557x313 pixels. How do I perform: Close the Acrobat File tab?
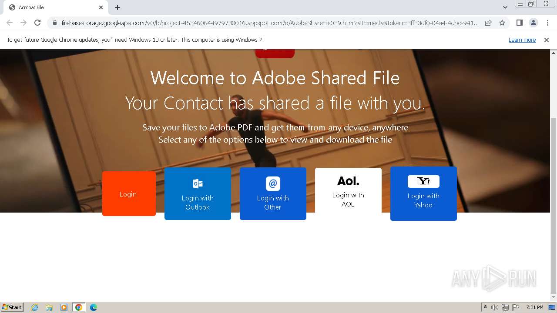(x=101, y=7)
